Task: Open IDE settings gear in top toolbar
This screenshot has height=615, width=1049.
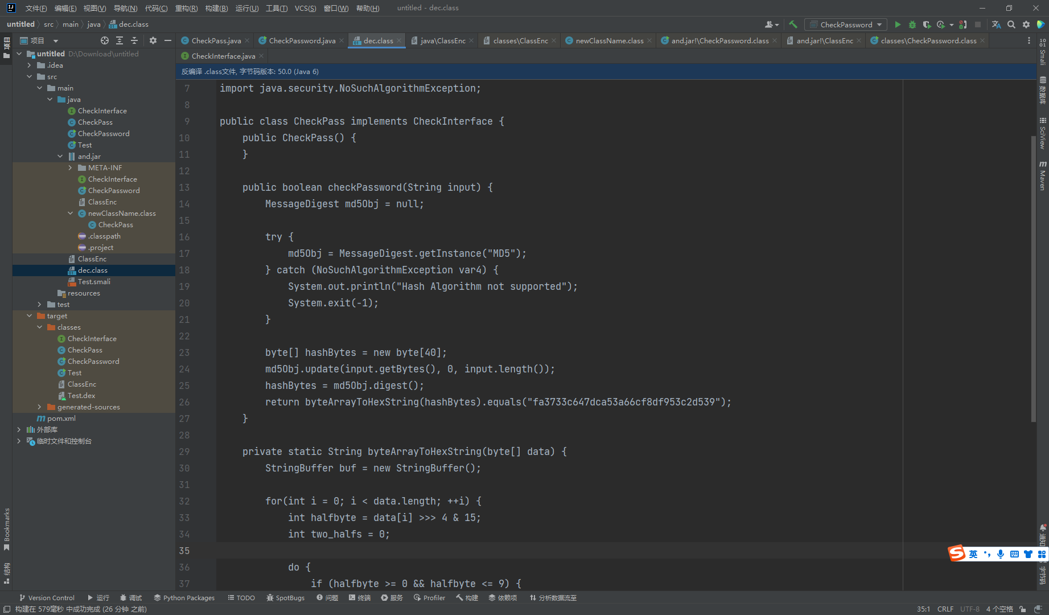Action: tap(1026, 24)
